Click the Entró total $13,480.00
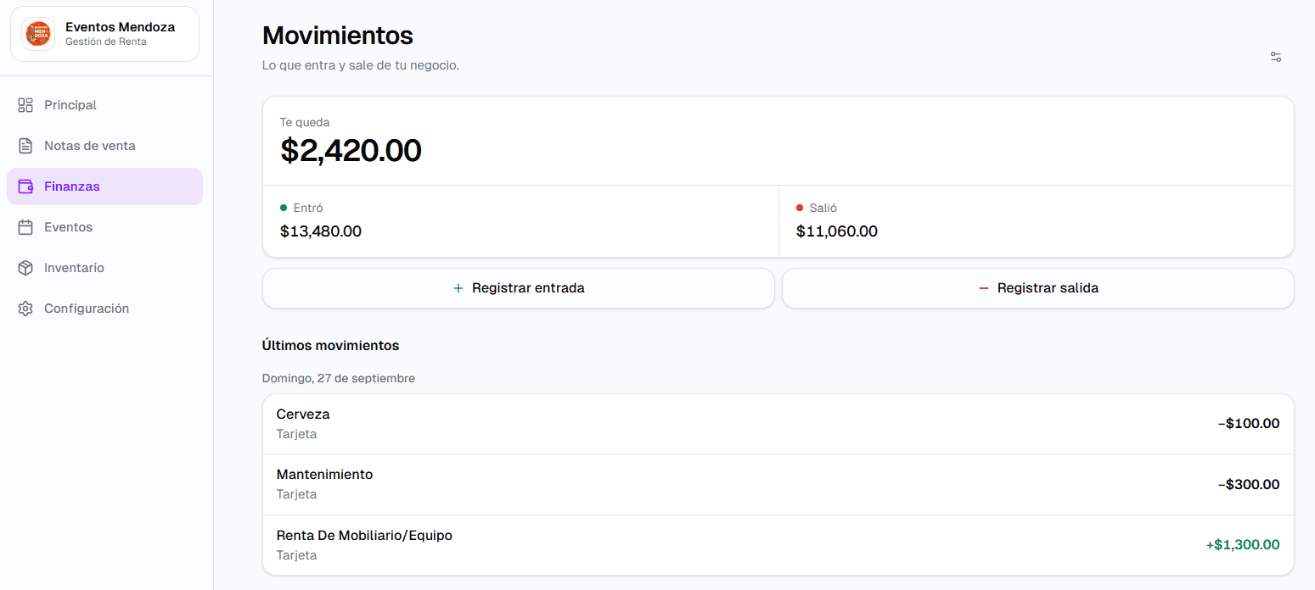The height and width of the screenshot is (590, 1315). click(x=321, y=231)
